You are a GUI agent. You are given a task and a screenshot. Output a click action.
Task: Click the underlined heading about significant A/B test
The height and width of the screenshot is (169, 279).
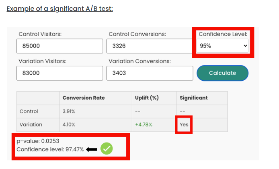59,8
